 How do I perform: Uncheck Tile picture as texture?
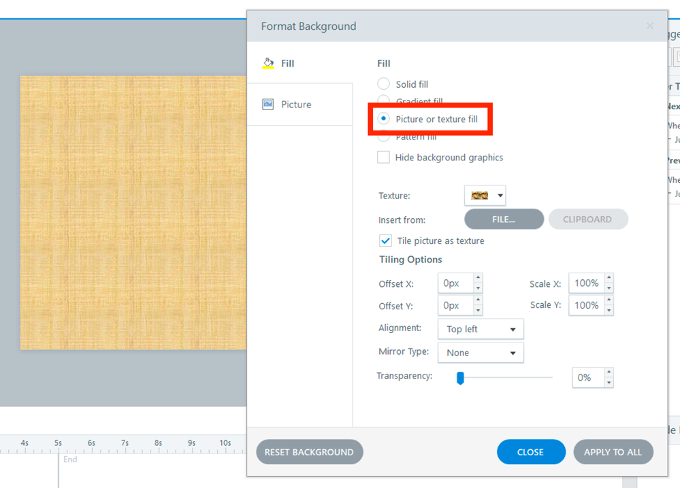tap(385, 241)
